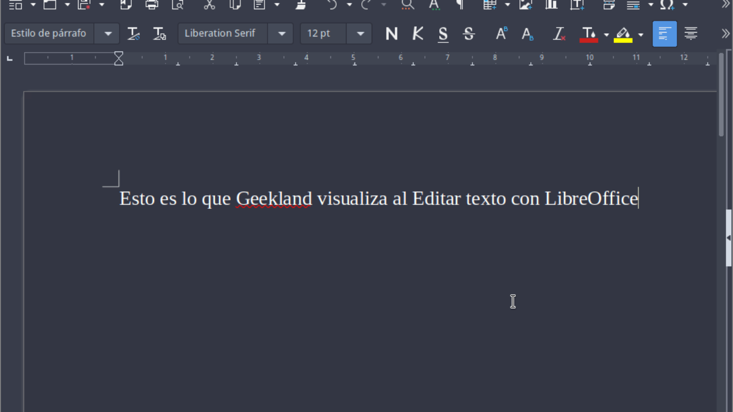Screen dimensions: 733x412
Task: Create new style from selection icon
Action: coord(160,34)
